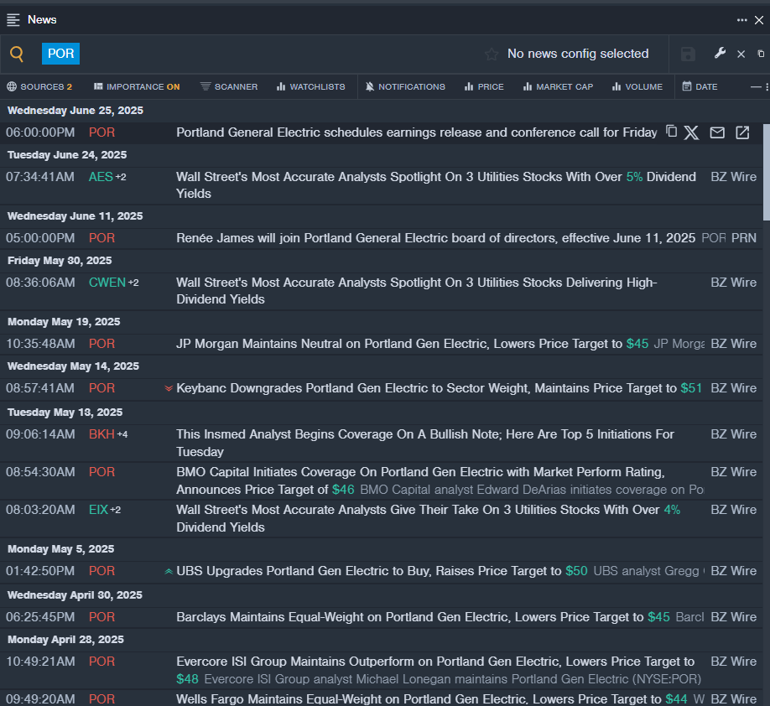Open the Portland General Electric earnings release headline
Screen dimensions: 770x706
(x=416, y=132)
